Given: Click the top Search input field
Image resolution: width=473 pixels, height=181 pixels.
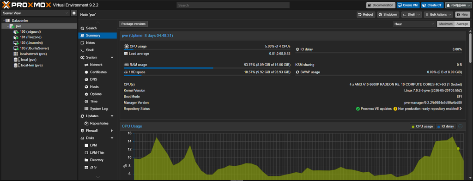Looking at the screenshot, I should pos(233,5).
